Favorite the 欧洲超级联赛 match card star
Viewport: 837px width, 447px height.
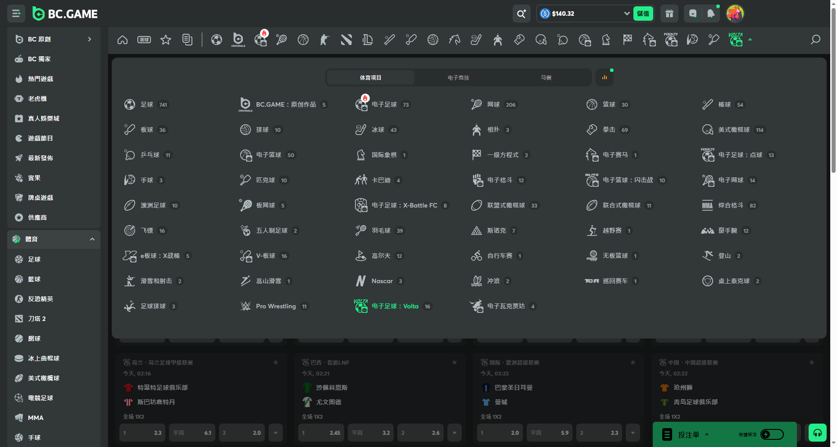(633, 362)
